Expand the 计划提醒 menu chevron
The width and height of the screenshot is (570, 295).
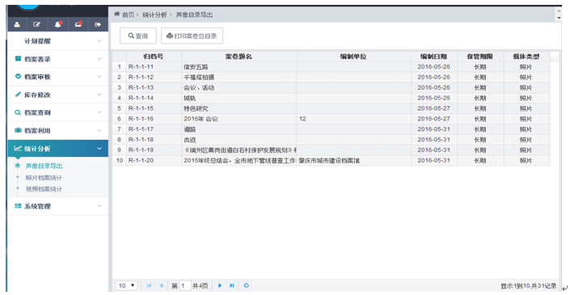click(x=99, y=40)
